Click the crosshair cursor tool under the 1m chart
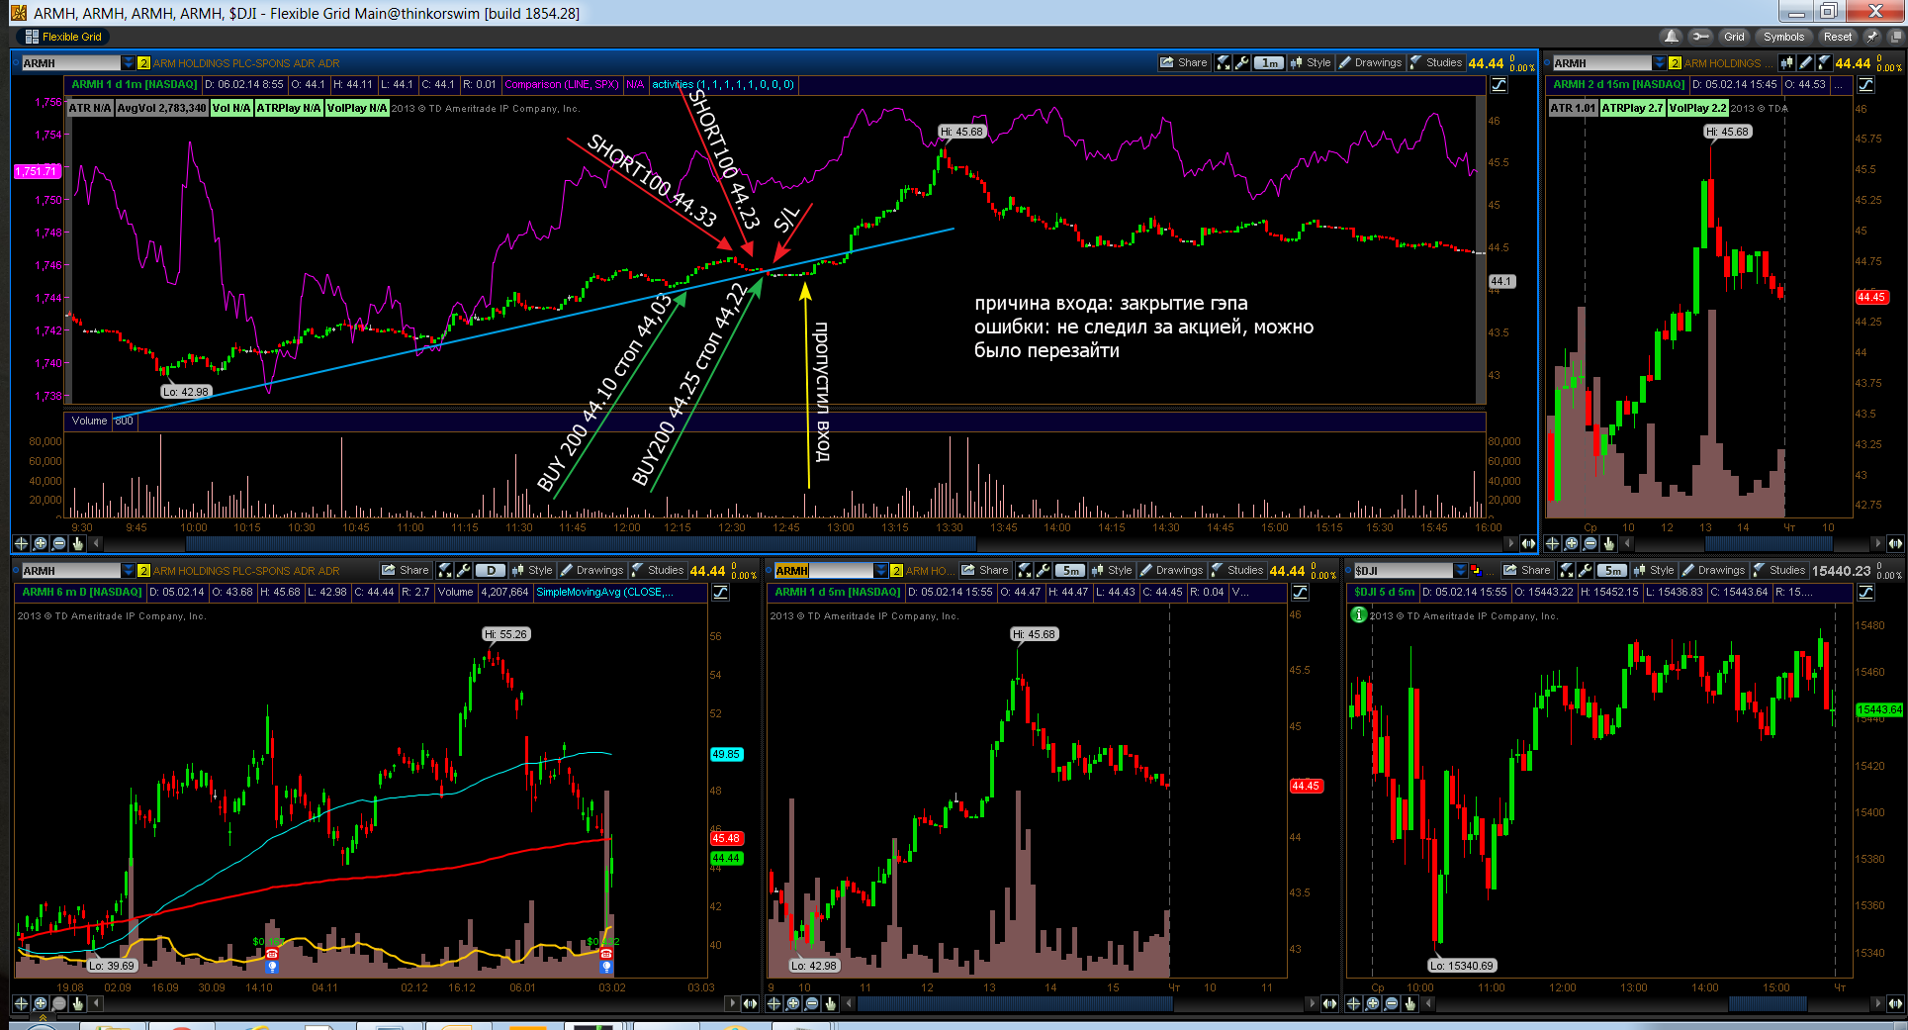Screen dimensions: 1908x1030 point(21,543)
